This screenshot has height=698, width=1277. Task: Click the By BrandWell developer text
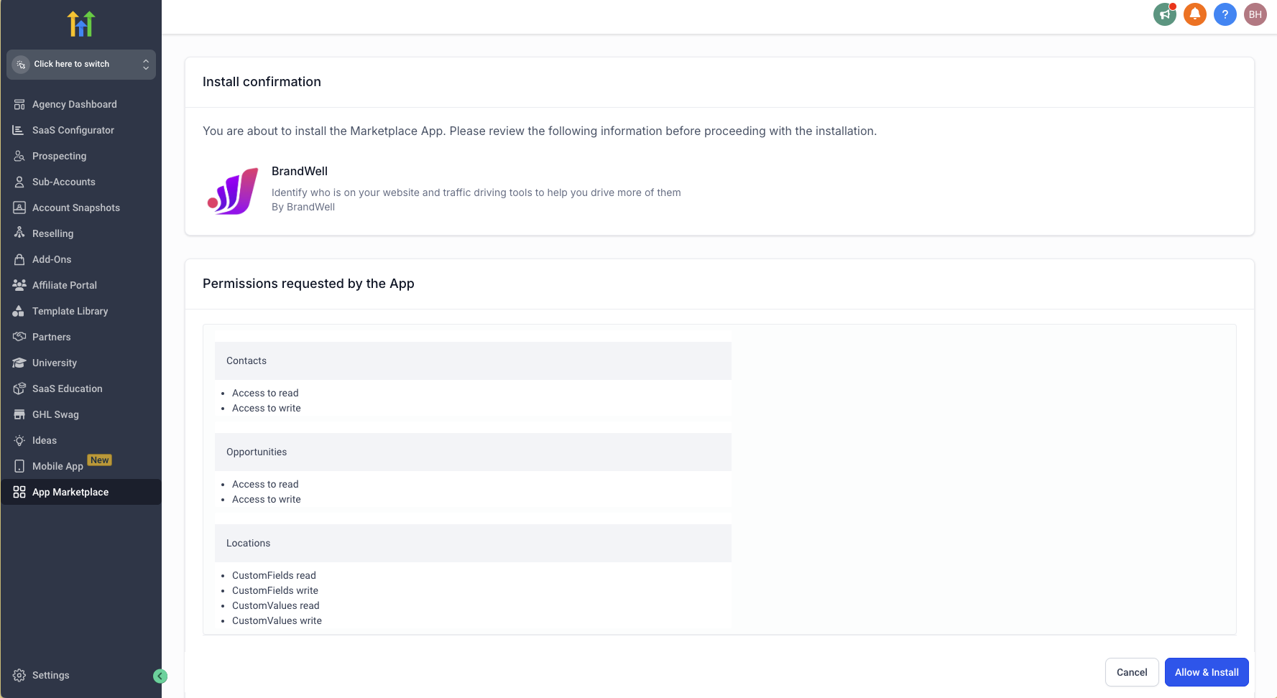click(x=303, y=207)
